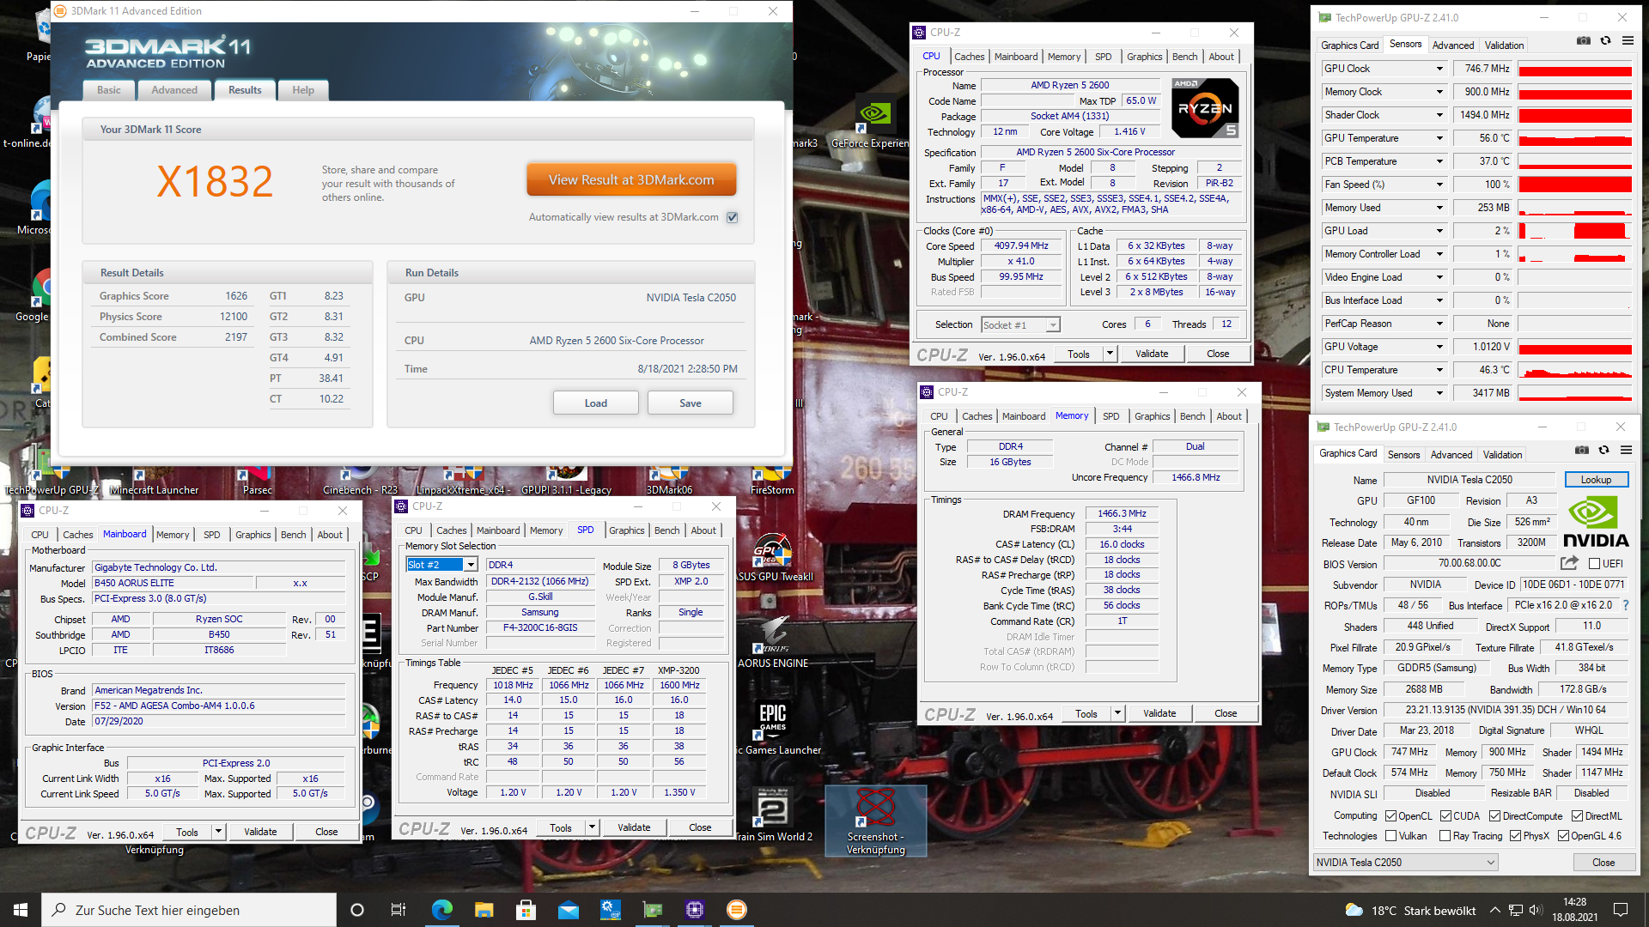The height and width of the screenshot is (927, 1649).
Task: Switch to Basic tab in 3DMark 11
Action: tap(109, 90)
